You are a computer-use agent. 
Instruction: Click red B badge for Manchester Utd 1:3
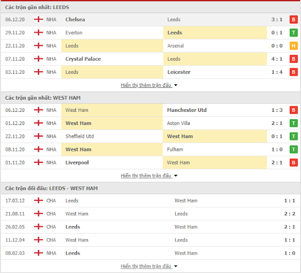[293, 110]
